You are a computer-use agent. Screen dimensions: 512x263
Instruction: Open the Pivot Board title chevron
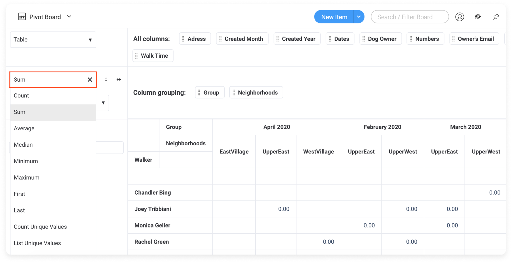point(69,17)
